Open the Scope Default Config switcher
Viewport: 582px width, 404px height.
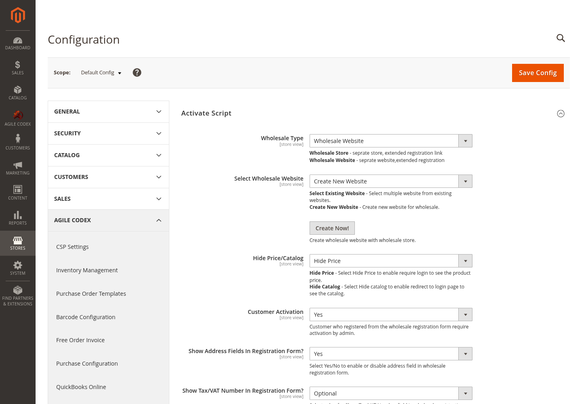[x=101, y=73]
